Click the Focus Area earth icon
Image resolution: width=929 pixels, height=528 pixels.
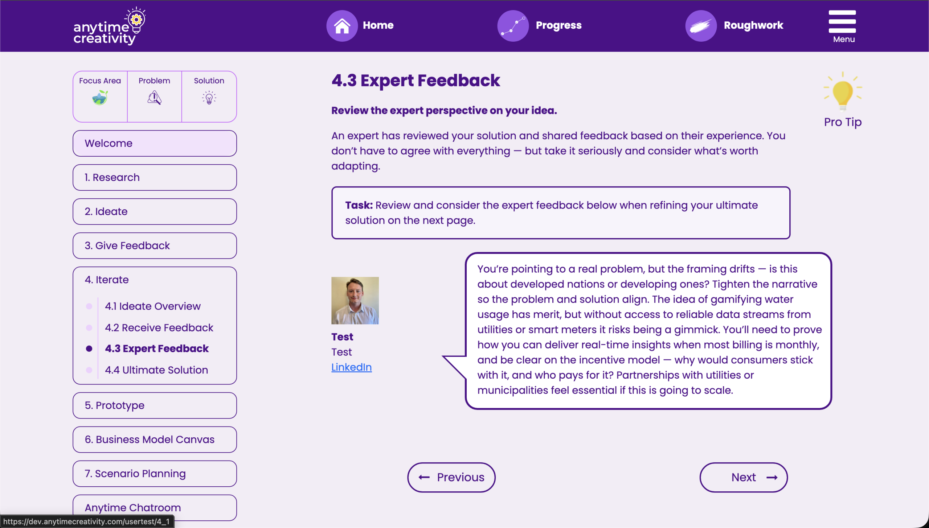pyautogui.click(x=100, y=98)
